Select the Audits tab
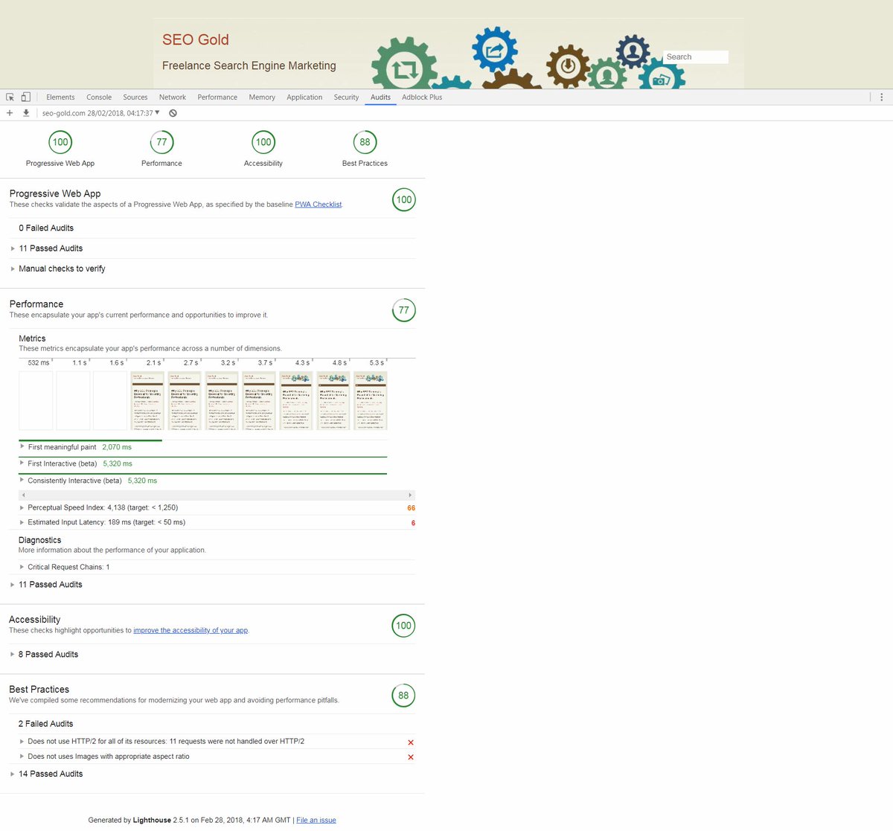Image resolution: width=893 pixels, height=831 pixels. point(380,97)
